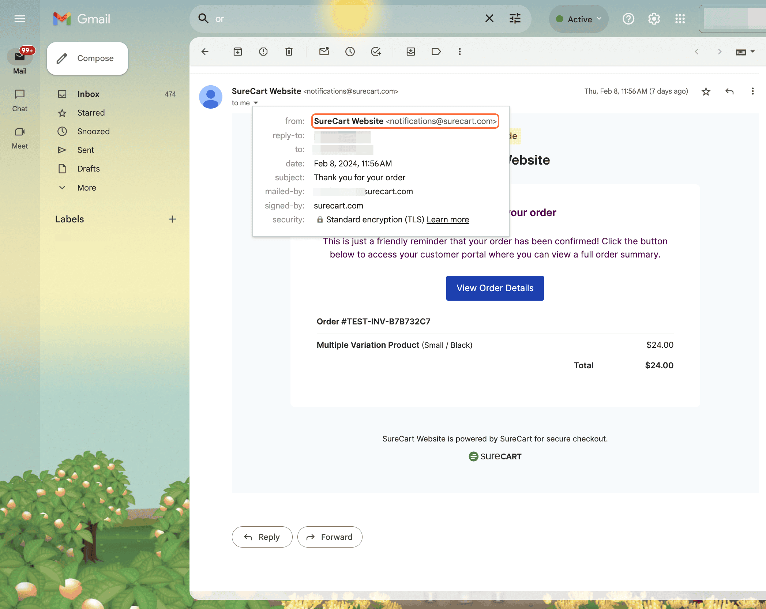766x609 pixels.
Task: Star the SureCart order email
Action: tap(706, 91)
